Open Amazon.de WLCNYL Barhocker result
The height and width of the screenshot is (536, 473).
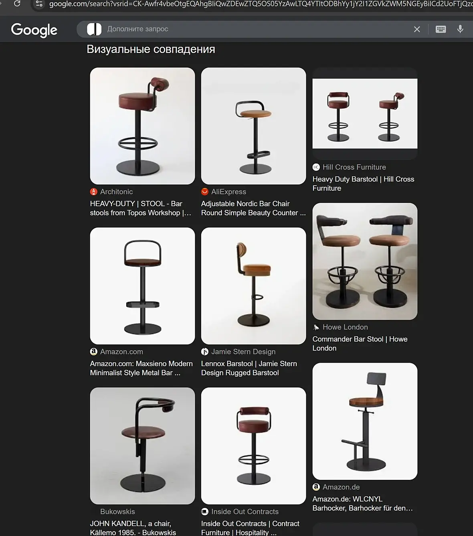pos(363,504)
